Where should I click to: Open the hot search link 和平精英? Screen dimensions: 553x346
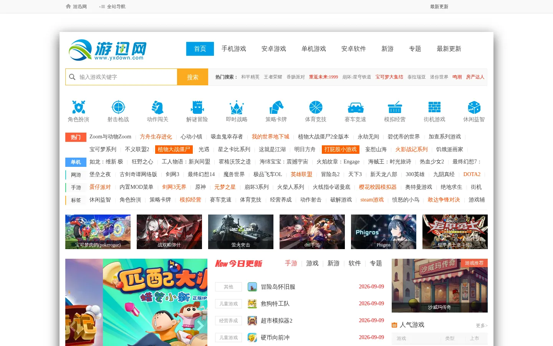click(x=250, y=77)
